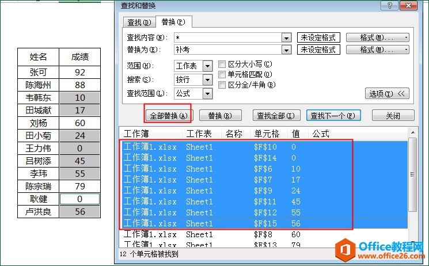Select result row $F$9 value 24
Image resolution: width=429 pixels, height=266 pixels.
[x=264, y=191]
